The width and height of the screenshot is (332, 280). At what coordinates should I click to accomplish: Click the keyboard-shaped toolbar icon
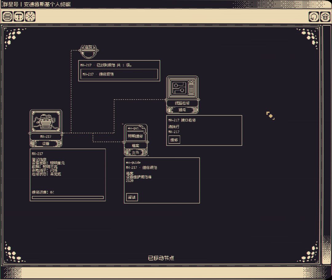[x=7, y=17]
